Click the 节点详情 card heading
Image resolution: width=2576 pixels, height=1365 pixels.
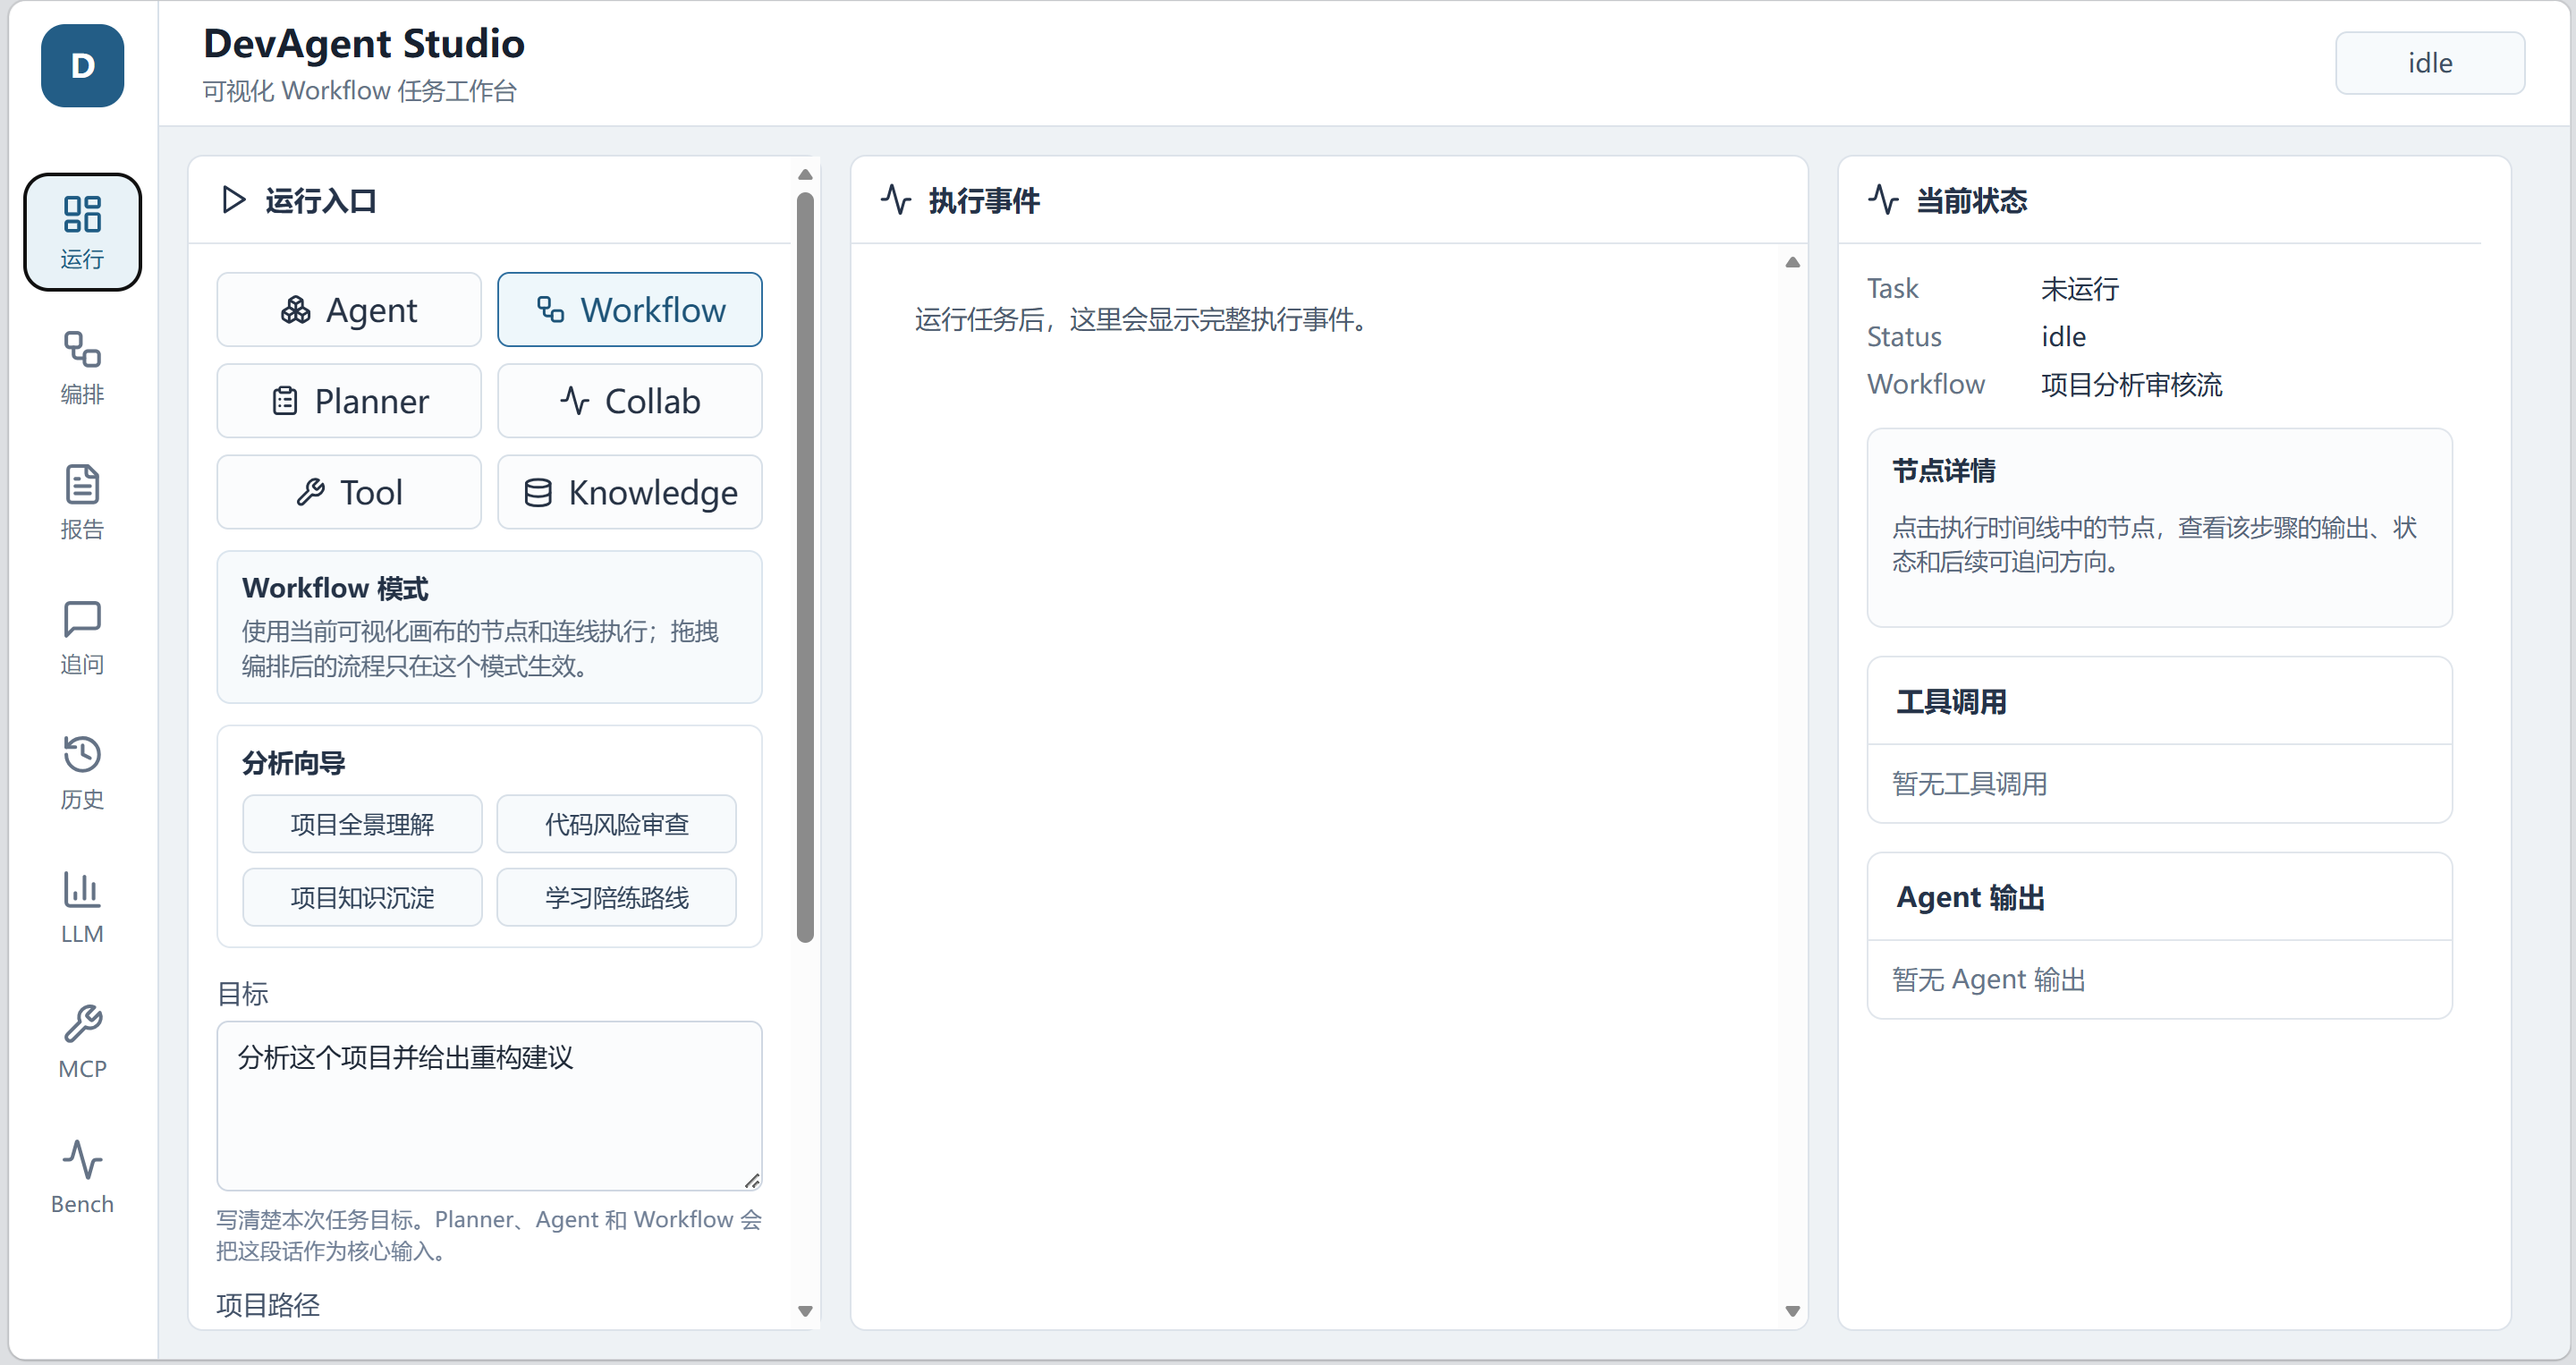tap(1944, 470)
